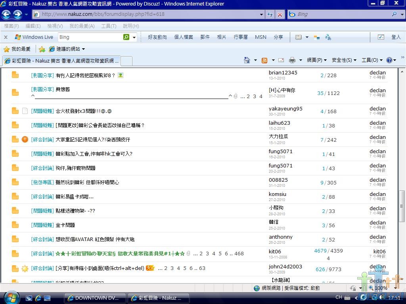
Task: Click the 100% zoom level control
Action: [381, 288]
